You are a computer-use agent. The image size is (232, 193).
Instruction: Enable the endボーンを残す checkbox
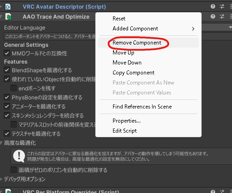tap(14, 88)
